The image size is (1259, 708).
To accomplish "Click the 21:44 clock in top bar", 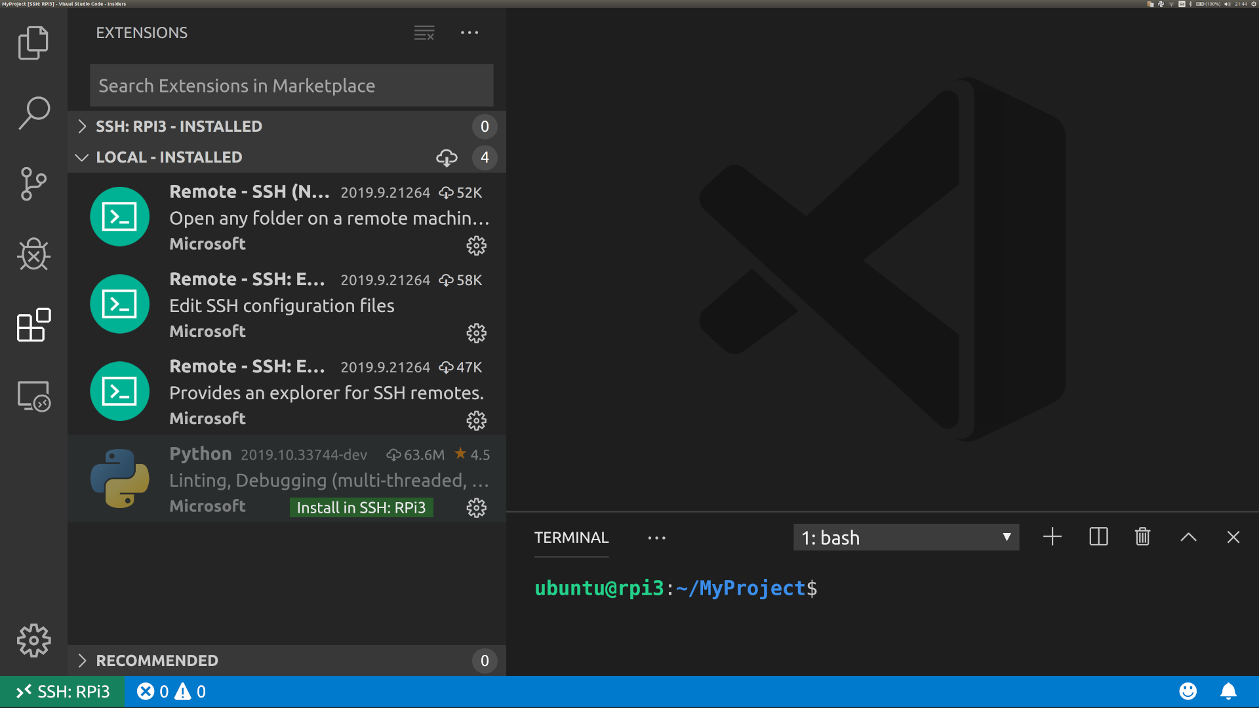I will pyautogui.click(x=1241, y=4).
